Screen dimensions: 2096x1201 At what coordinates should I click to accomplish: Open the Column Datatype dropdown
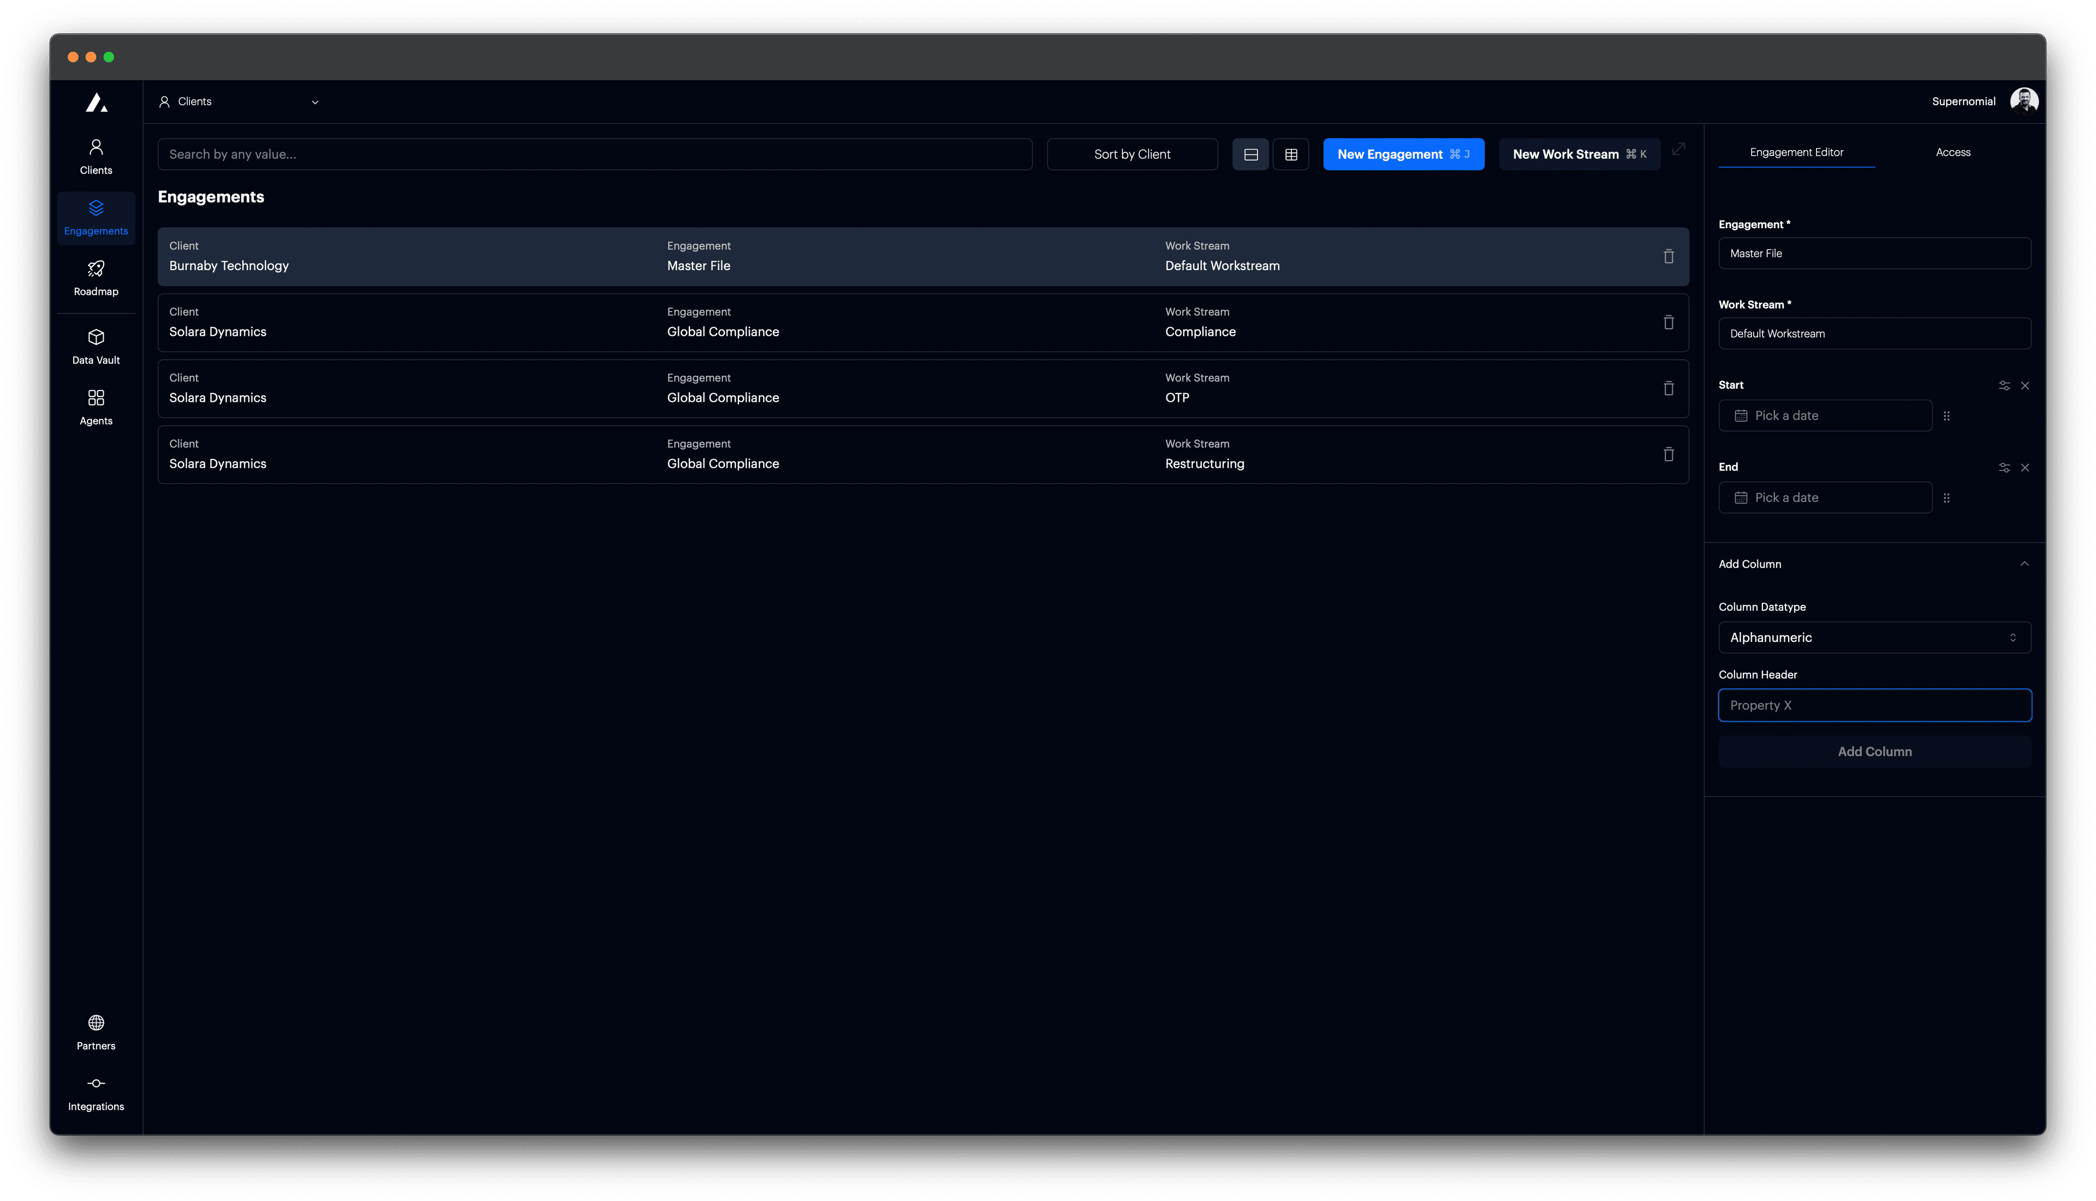tap(1874, 637)
